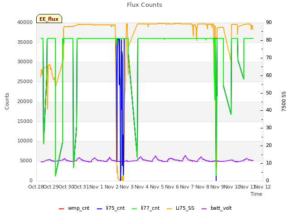Toggle the li75_cnt legend entry
The height and width of the screenshot is (217, 290).
click(111, 208)
